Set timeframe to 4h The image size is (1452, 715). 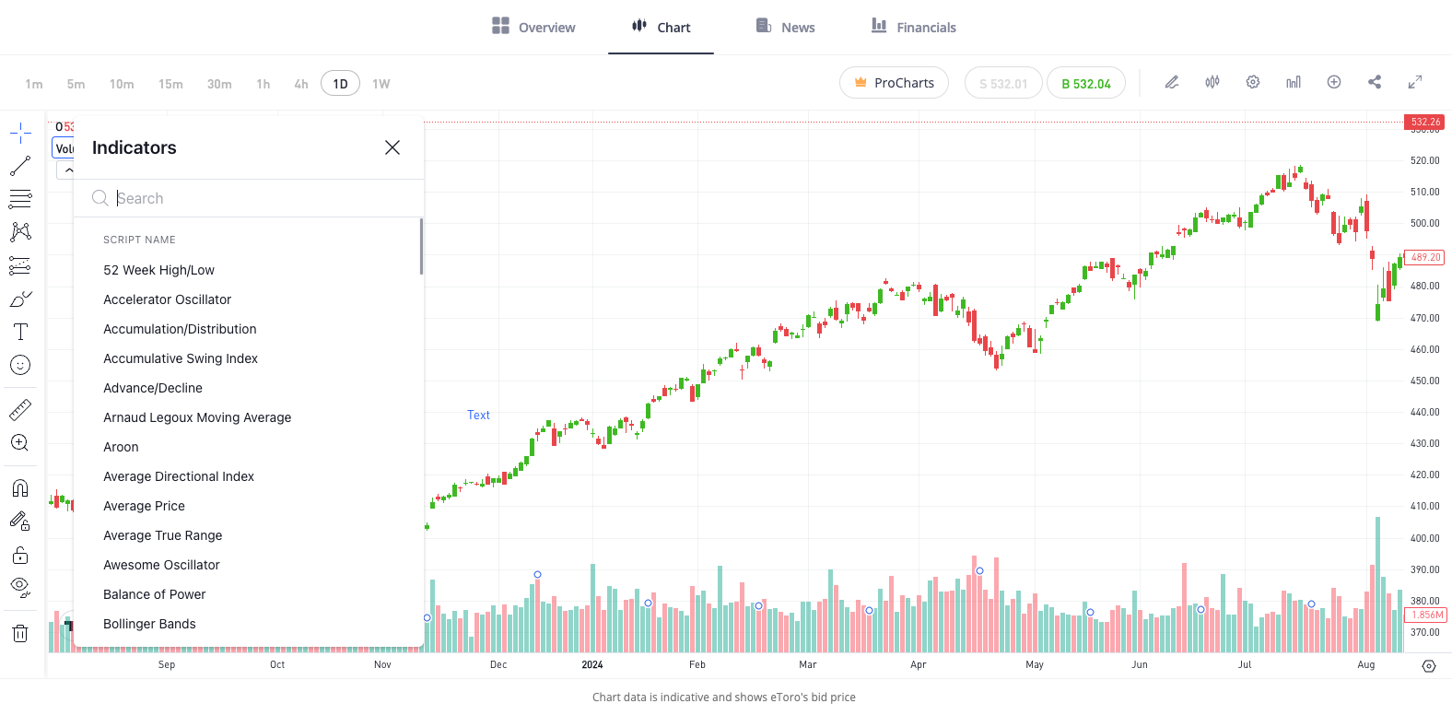pyautogui.click(x=301, y=84)
